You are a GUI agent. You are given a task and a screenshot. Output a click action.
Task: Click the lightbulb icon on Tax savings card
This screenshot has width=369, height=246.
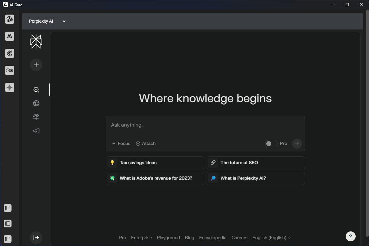coord(112,163)
